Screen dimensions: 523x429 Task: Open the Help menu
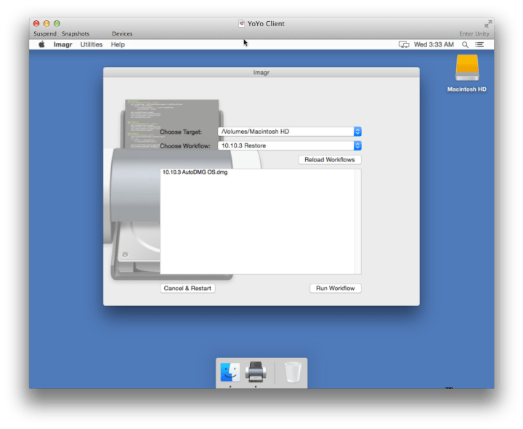pos(118,44)
